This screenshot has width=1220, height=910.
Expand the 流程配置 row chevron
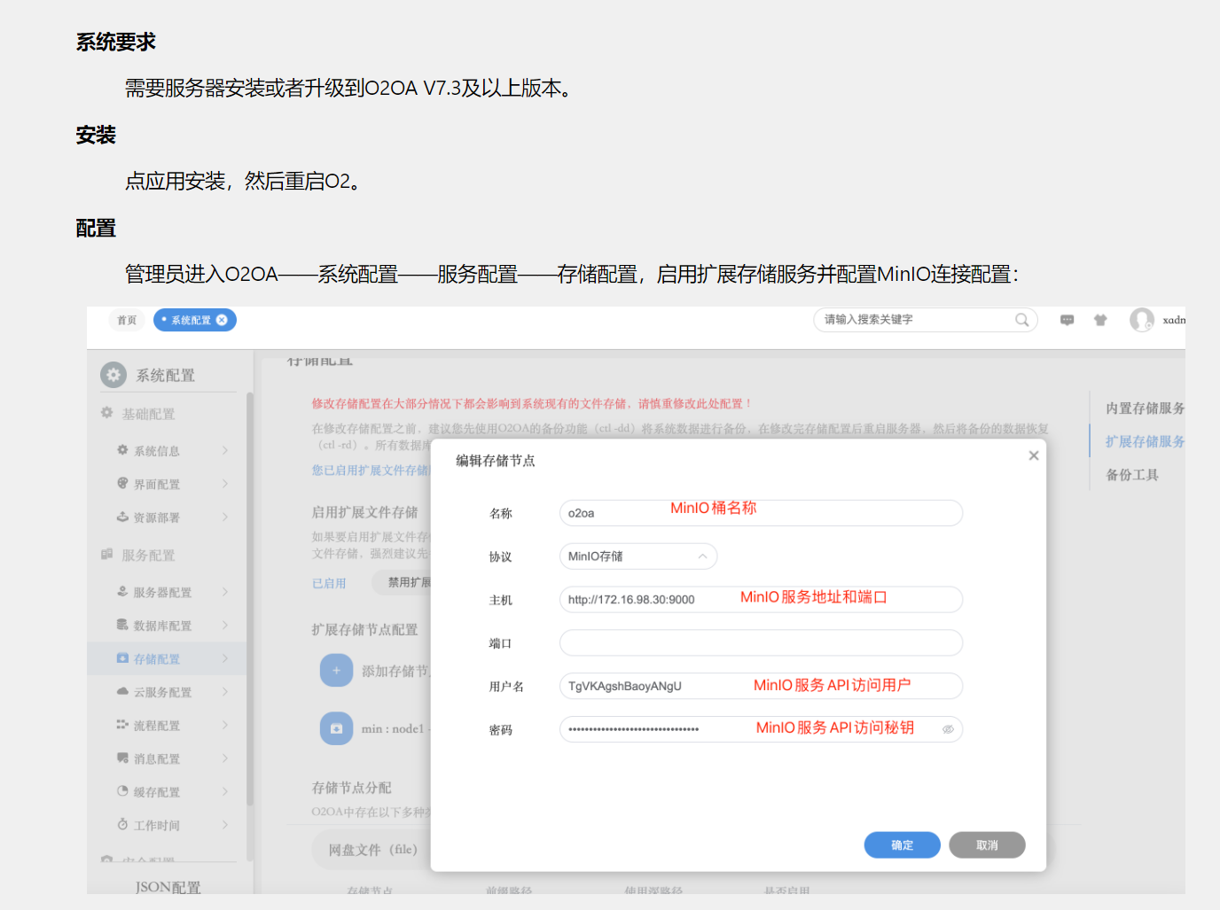225,725
